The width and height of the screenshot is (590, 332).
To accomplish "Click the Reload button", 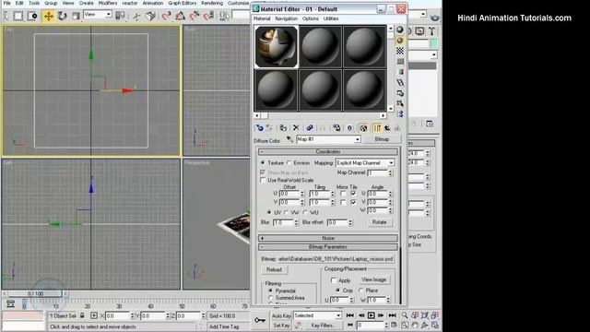I will [274, 270].
